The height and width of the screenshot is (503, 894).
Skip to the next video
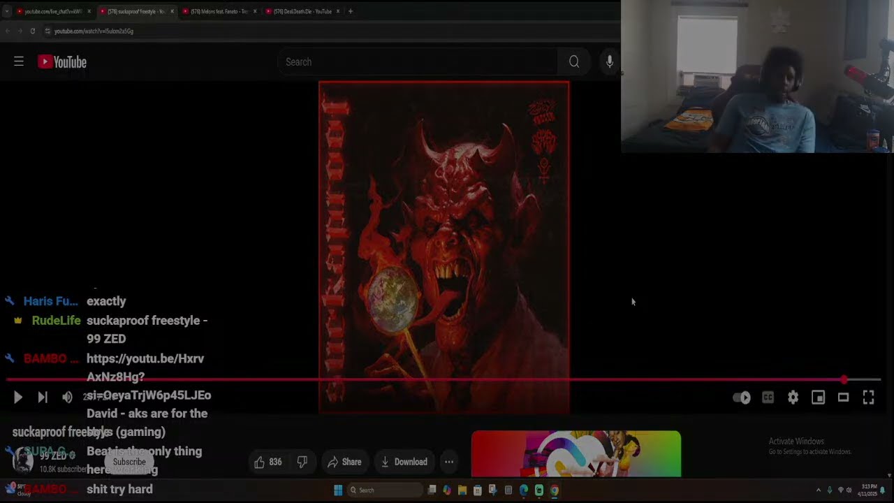[x=43, y=397]
